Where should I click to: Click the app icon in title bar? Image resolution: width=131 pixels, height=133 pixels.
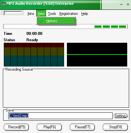(3, 4)
